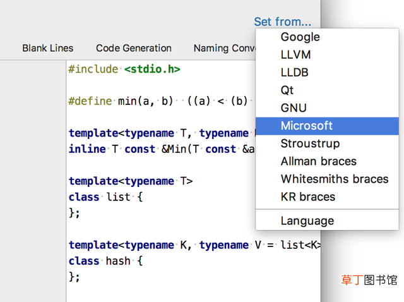
Task: Select GNU style option
Action: coord(327,108)
